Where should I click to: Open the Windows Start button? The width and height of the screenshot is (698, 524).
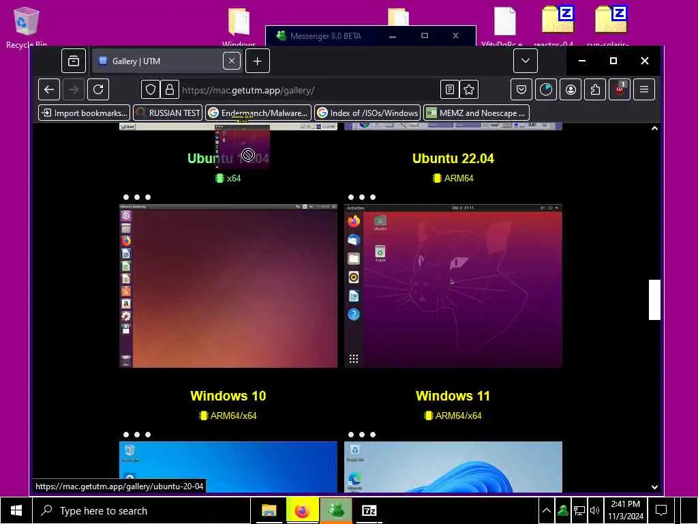coord(16,510)
